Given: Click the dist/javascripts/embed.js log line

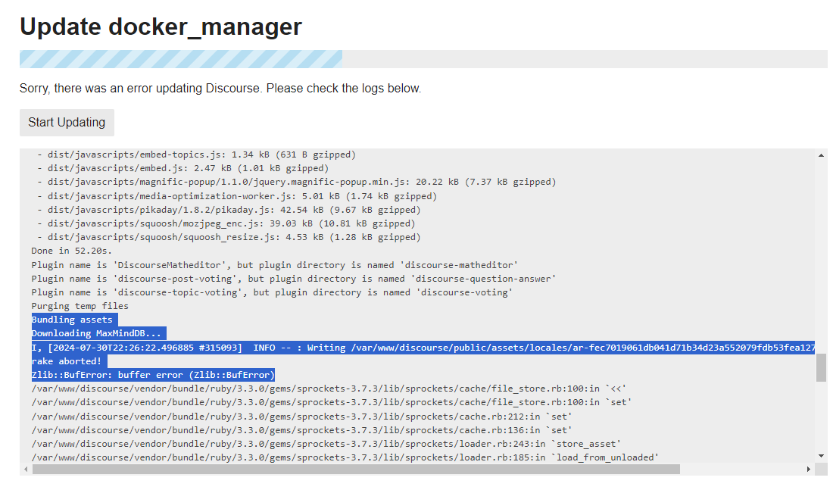Looking at the screenshot, I should pyautogui.click(x=183, y=168).
